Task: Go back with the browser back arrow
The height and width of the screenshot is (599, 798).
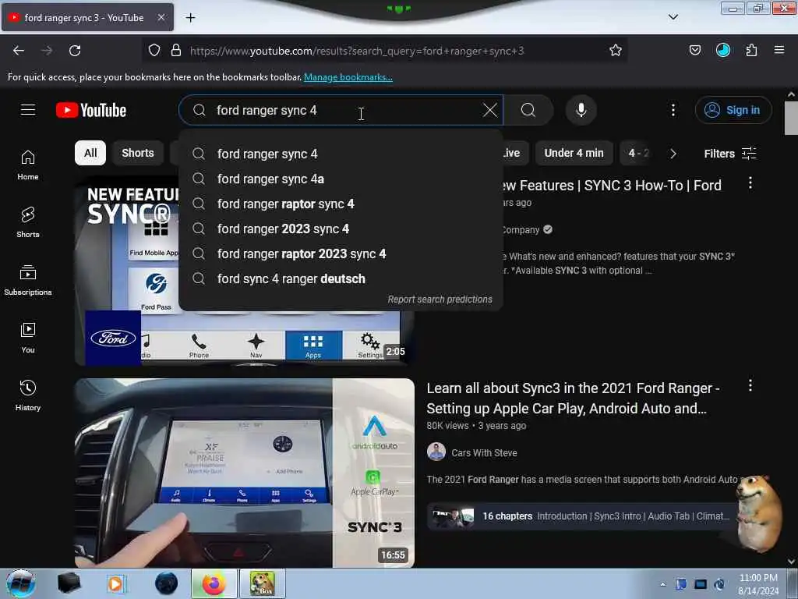Action: 19,51
